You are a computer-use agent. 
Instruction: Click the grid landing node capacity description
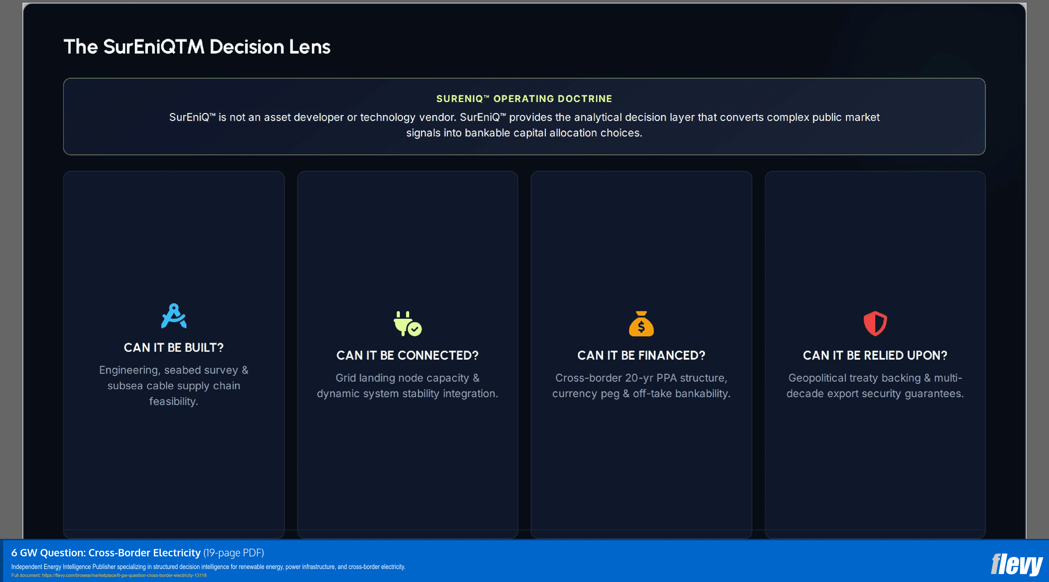(408, 386)
